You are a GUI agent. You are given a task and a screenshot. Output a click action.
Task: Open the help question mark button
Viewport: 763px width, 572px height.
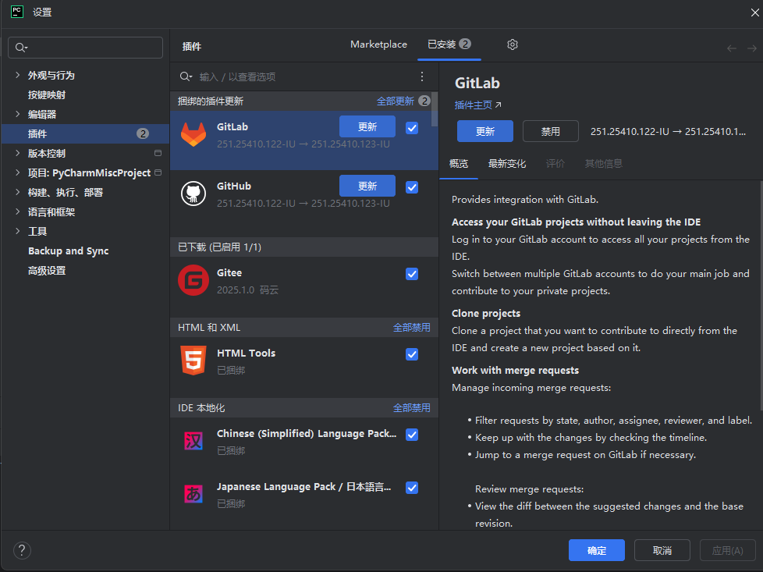coord(22,551)
